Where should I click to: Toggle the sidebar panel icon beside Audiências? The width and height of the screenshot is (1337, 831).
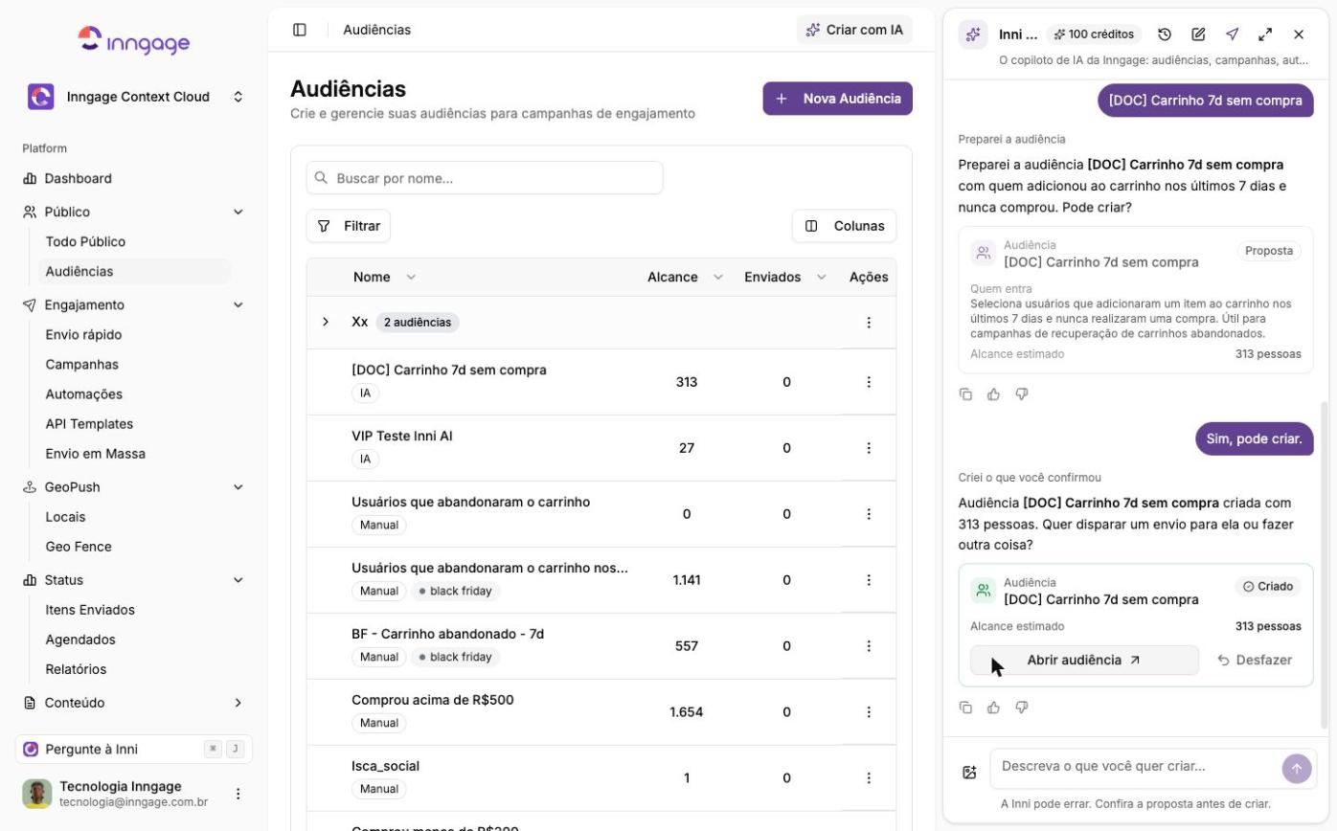[x=300, y=30]
